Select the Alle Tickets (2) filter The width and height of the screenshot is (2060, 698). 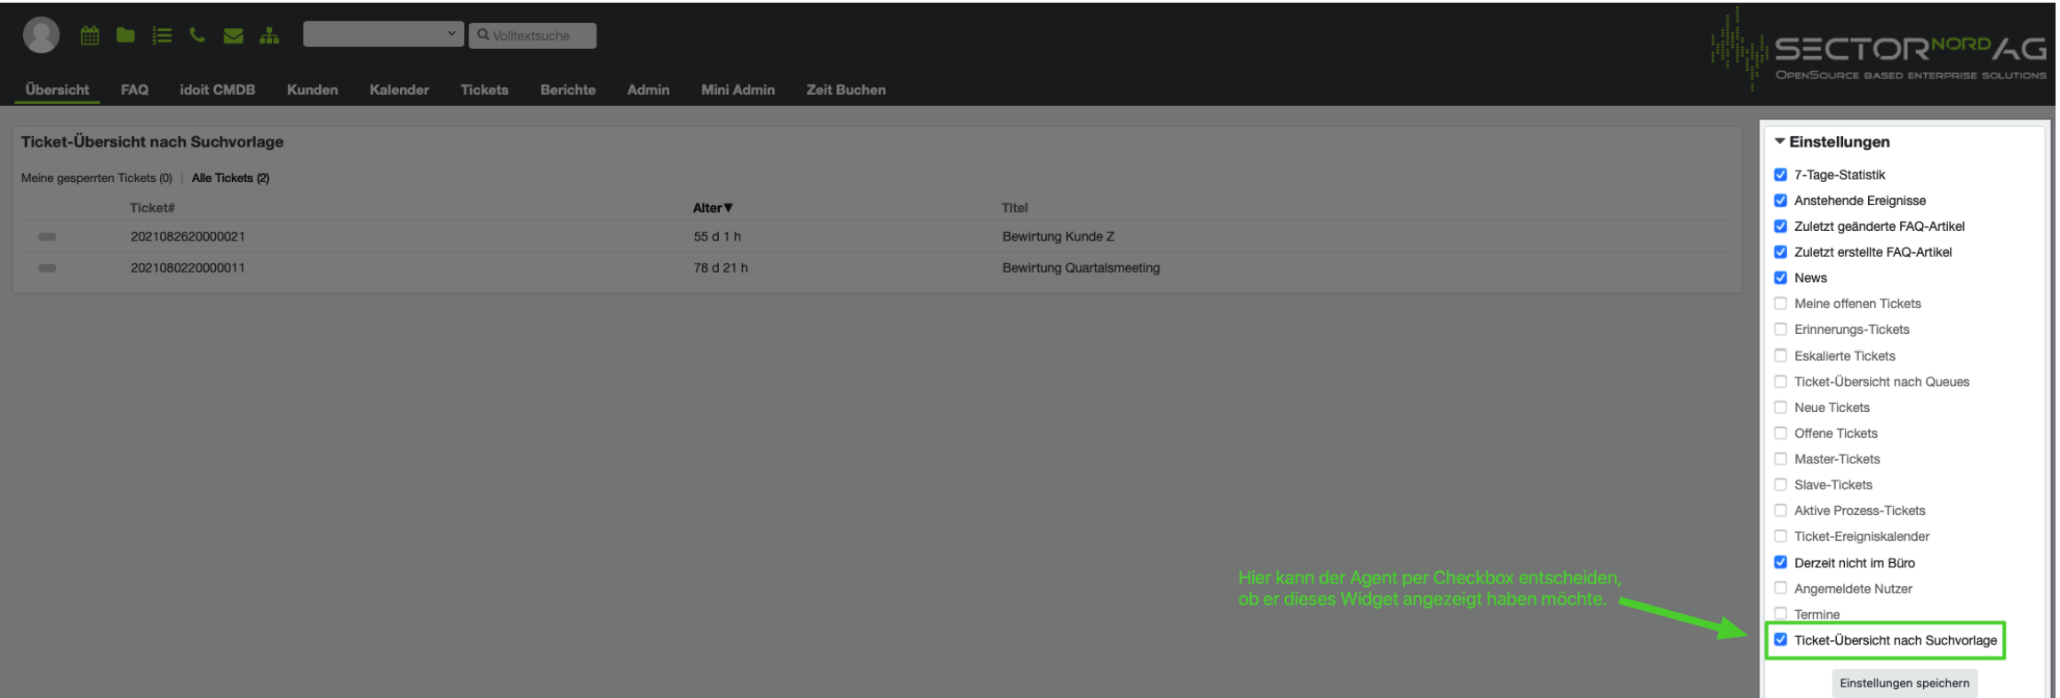pos(230,178)
